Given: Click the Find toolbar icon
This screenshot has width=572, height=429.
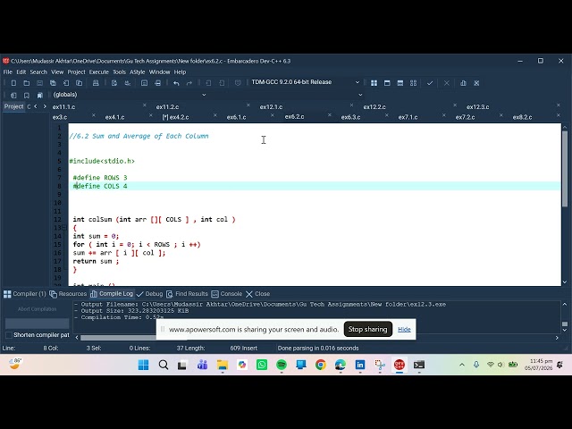Looking at the screenshot, I should (x=114, y=83).
